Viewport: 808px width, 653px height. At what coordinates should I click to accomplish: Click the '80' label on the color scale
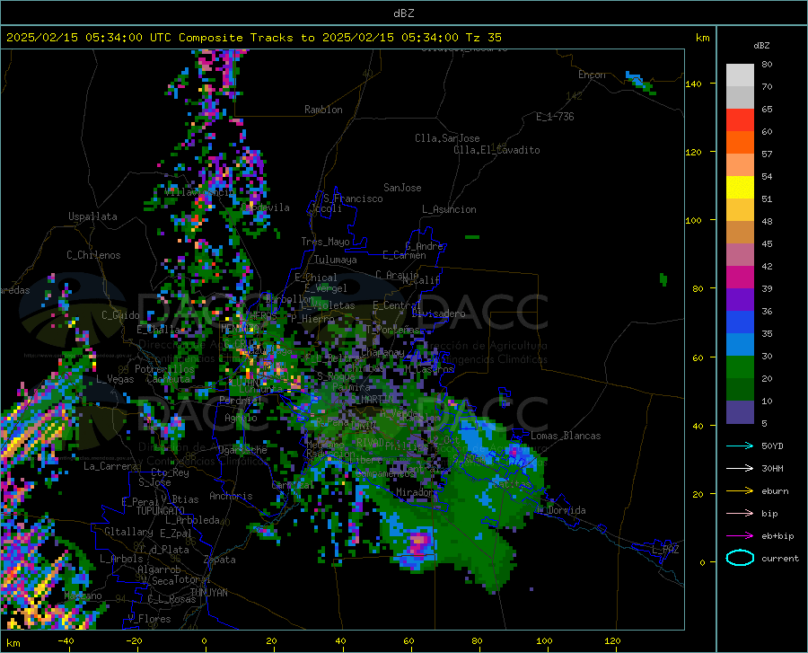(x=767, y=65)
